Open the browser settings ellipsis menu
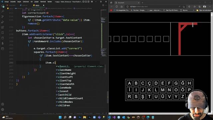 click(x=210, y=7)
